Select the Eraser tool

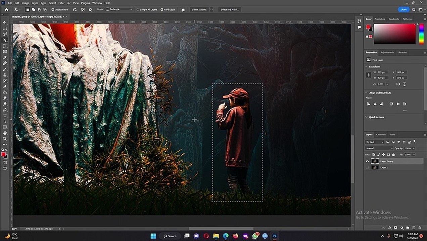pos(5,87)
